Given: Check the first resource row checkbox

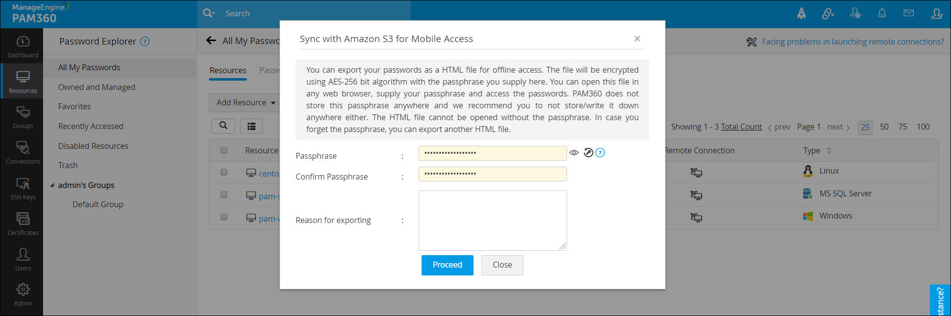Looking at the screenshot, I should tap(224, 172).
